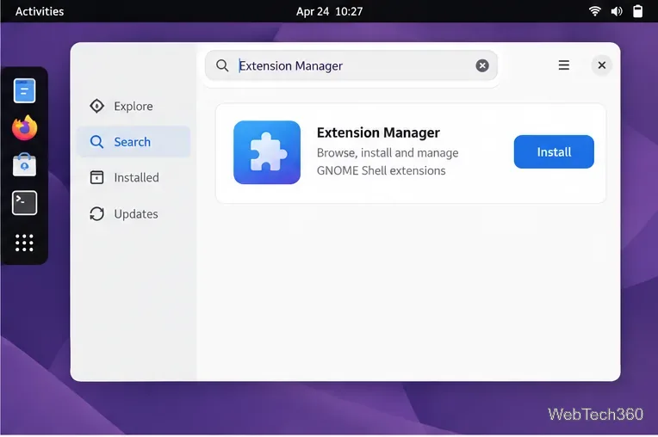Open the Updates section

(x=133, y=213)
